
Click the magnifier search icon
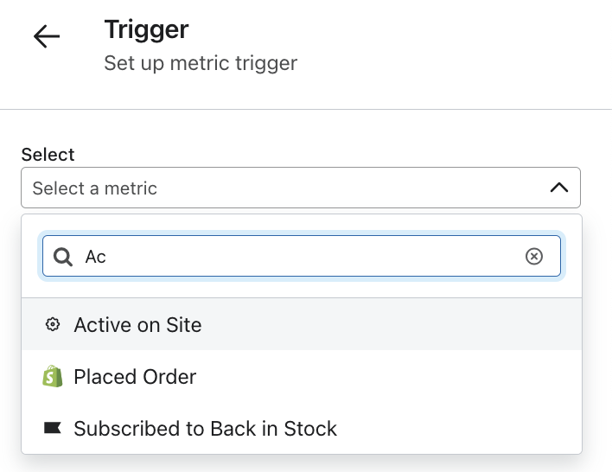(x=63, y=257)
